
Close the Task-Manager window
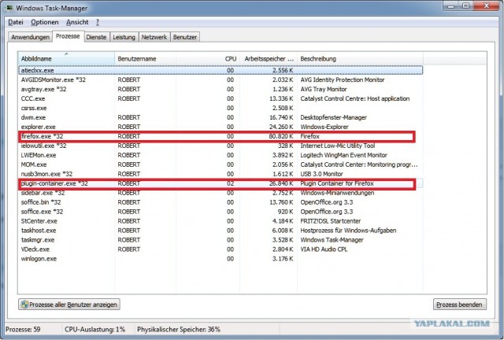coord(487,6)
